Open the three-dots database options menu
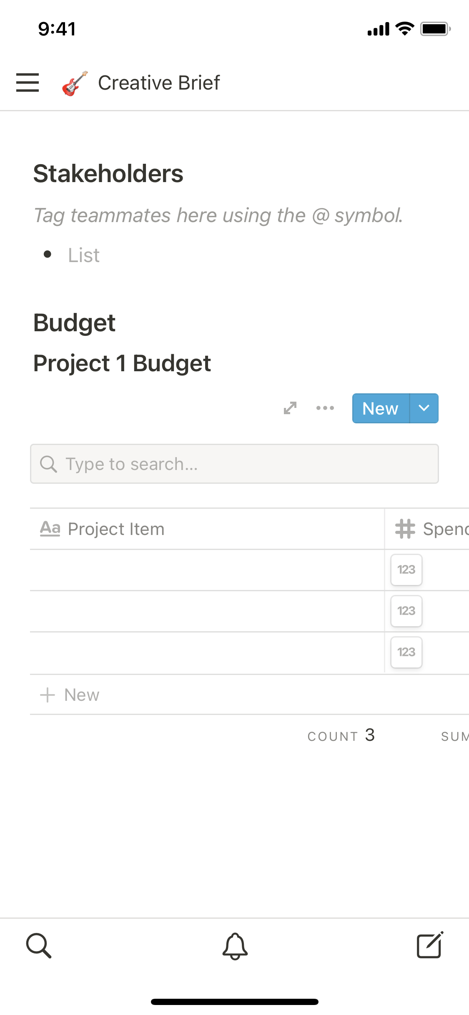Image resolution: width=469 pixels, height=1015 pixels. click(325, 408)
